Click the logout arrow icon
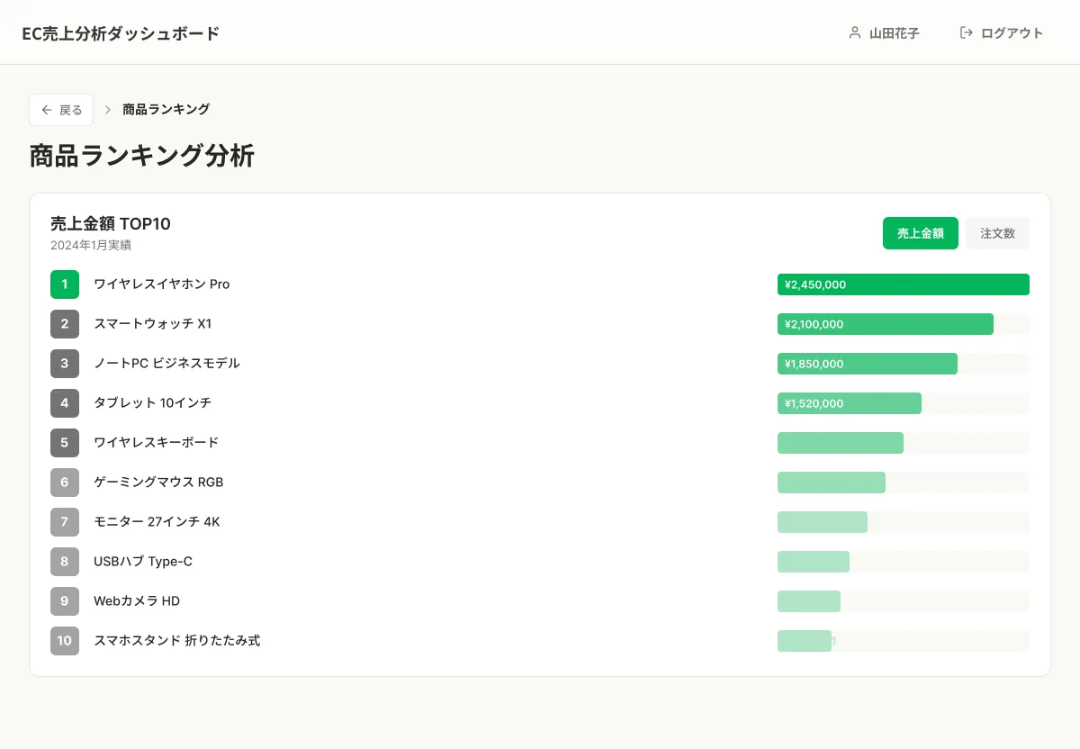Viewport: 1080px width, 749px height. pos(967,32)
